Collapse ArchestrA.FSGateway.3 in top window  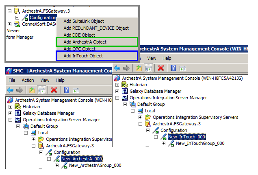click(x=9, y=11)
